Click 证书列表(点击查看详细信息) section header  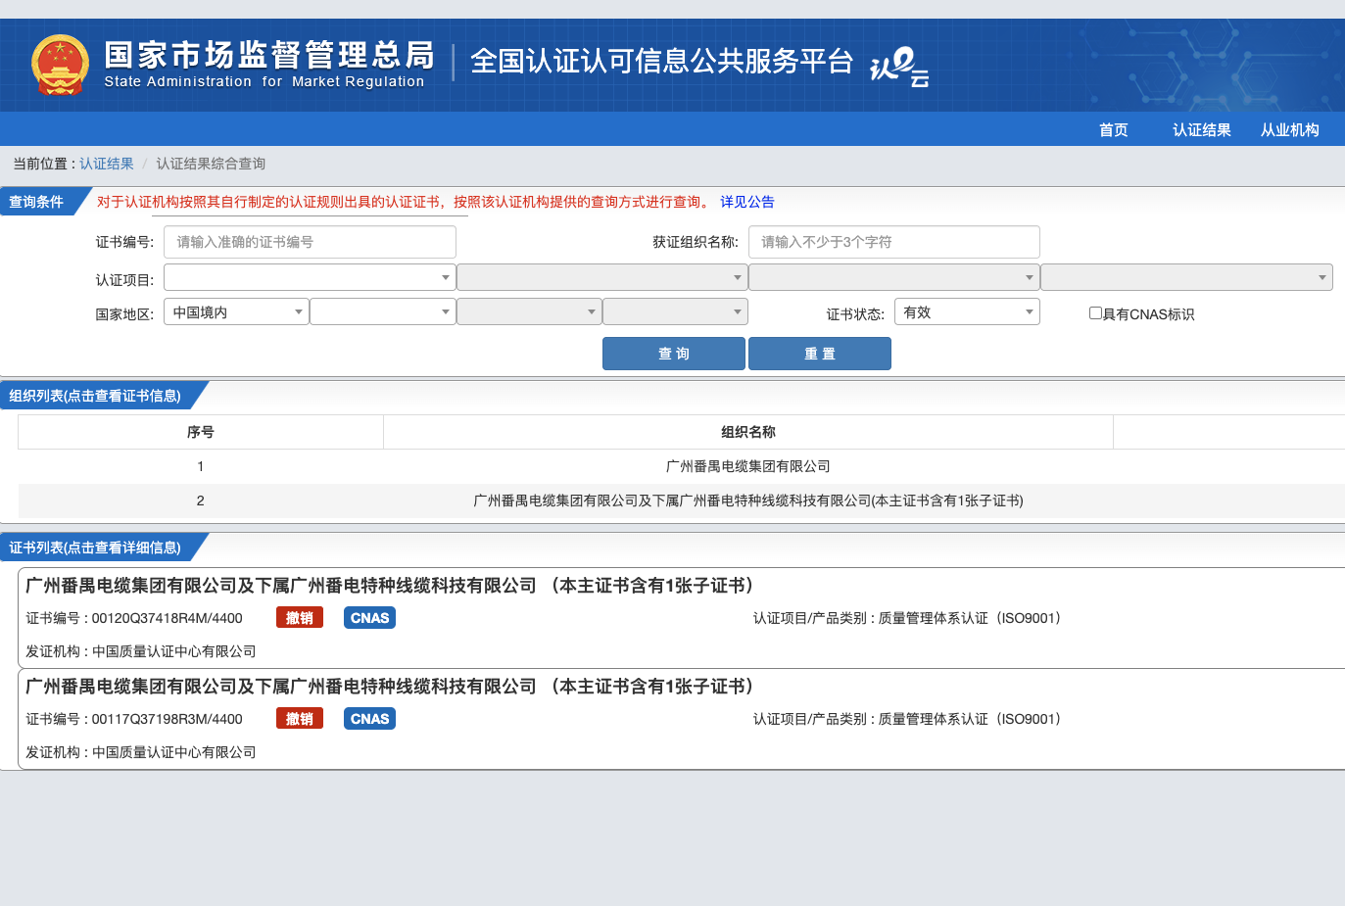click(95, 548)
